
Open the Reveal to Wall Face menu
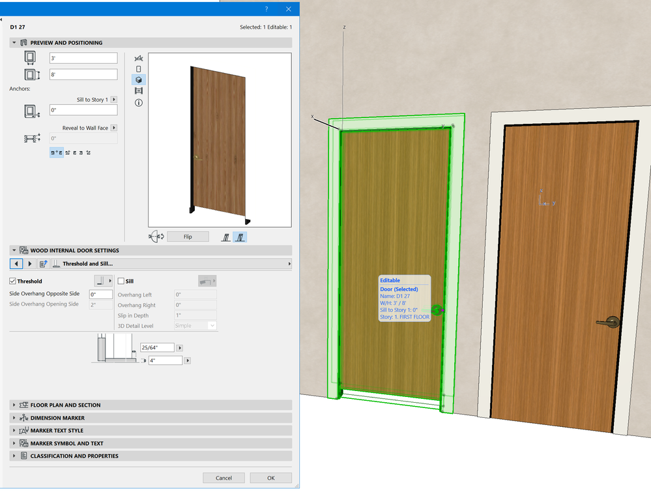[114, 128]
